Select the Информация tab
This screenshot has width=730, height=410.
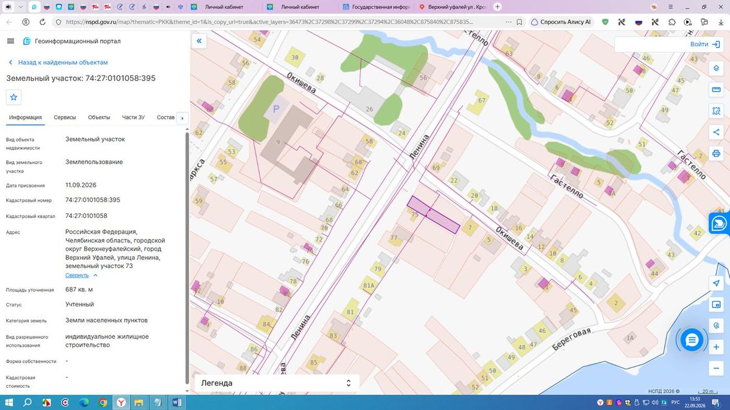(x=26, y=117)
